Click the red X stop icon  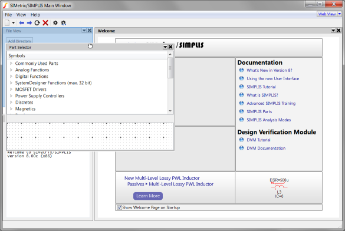coord(45,23)
